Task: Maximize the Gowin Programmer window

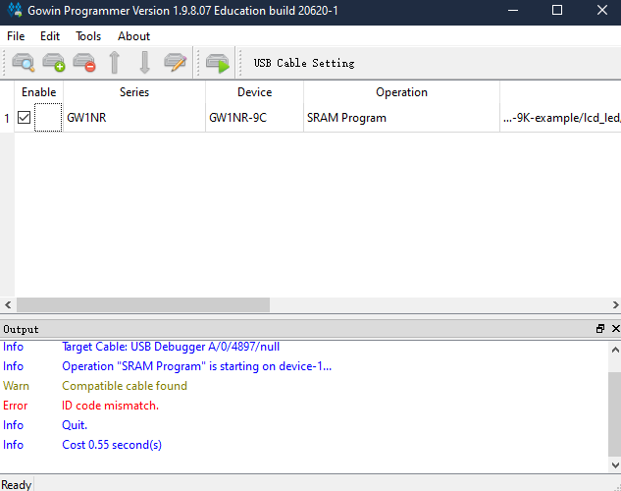Action: pyautogui.click(x=557, y=10)
